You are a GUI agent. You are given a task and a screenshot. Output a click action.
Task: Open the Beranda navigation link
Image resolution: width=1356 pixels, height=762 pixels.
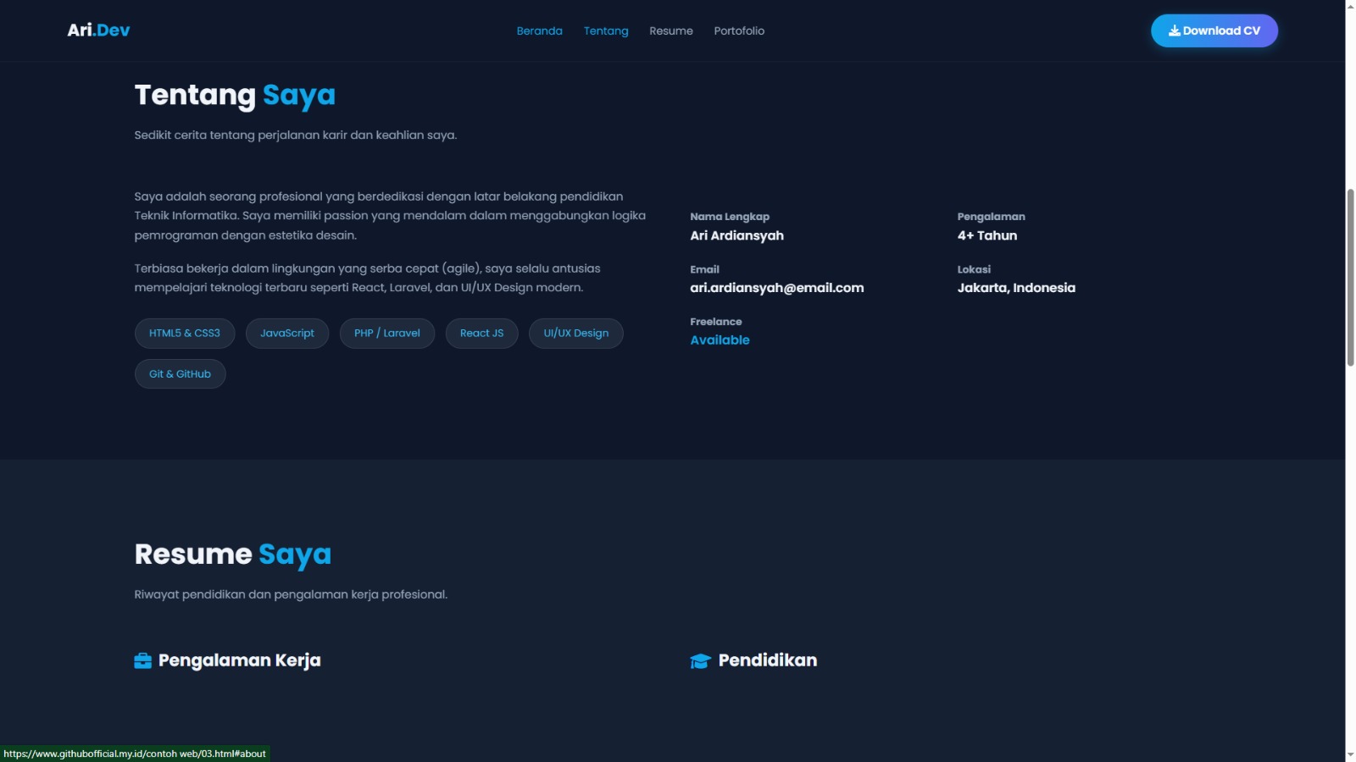click(539, 30)
